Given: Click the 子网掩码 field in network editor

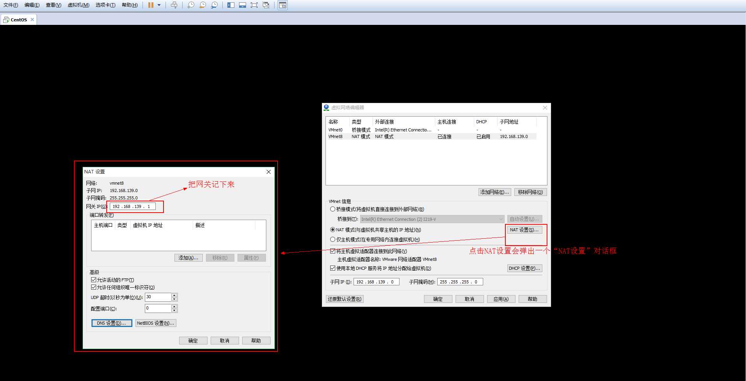Looking at the screenshot, I should 460,282.
